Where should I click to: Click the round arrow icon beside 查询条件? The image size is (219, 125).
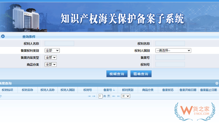pos(3,37)
